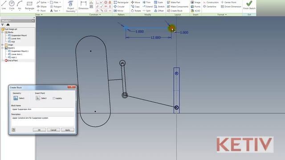Image resolution: width=285 pixels, height=160 pixels.
Task: Choose the Polygon tool
Action: tap(56, 7)
